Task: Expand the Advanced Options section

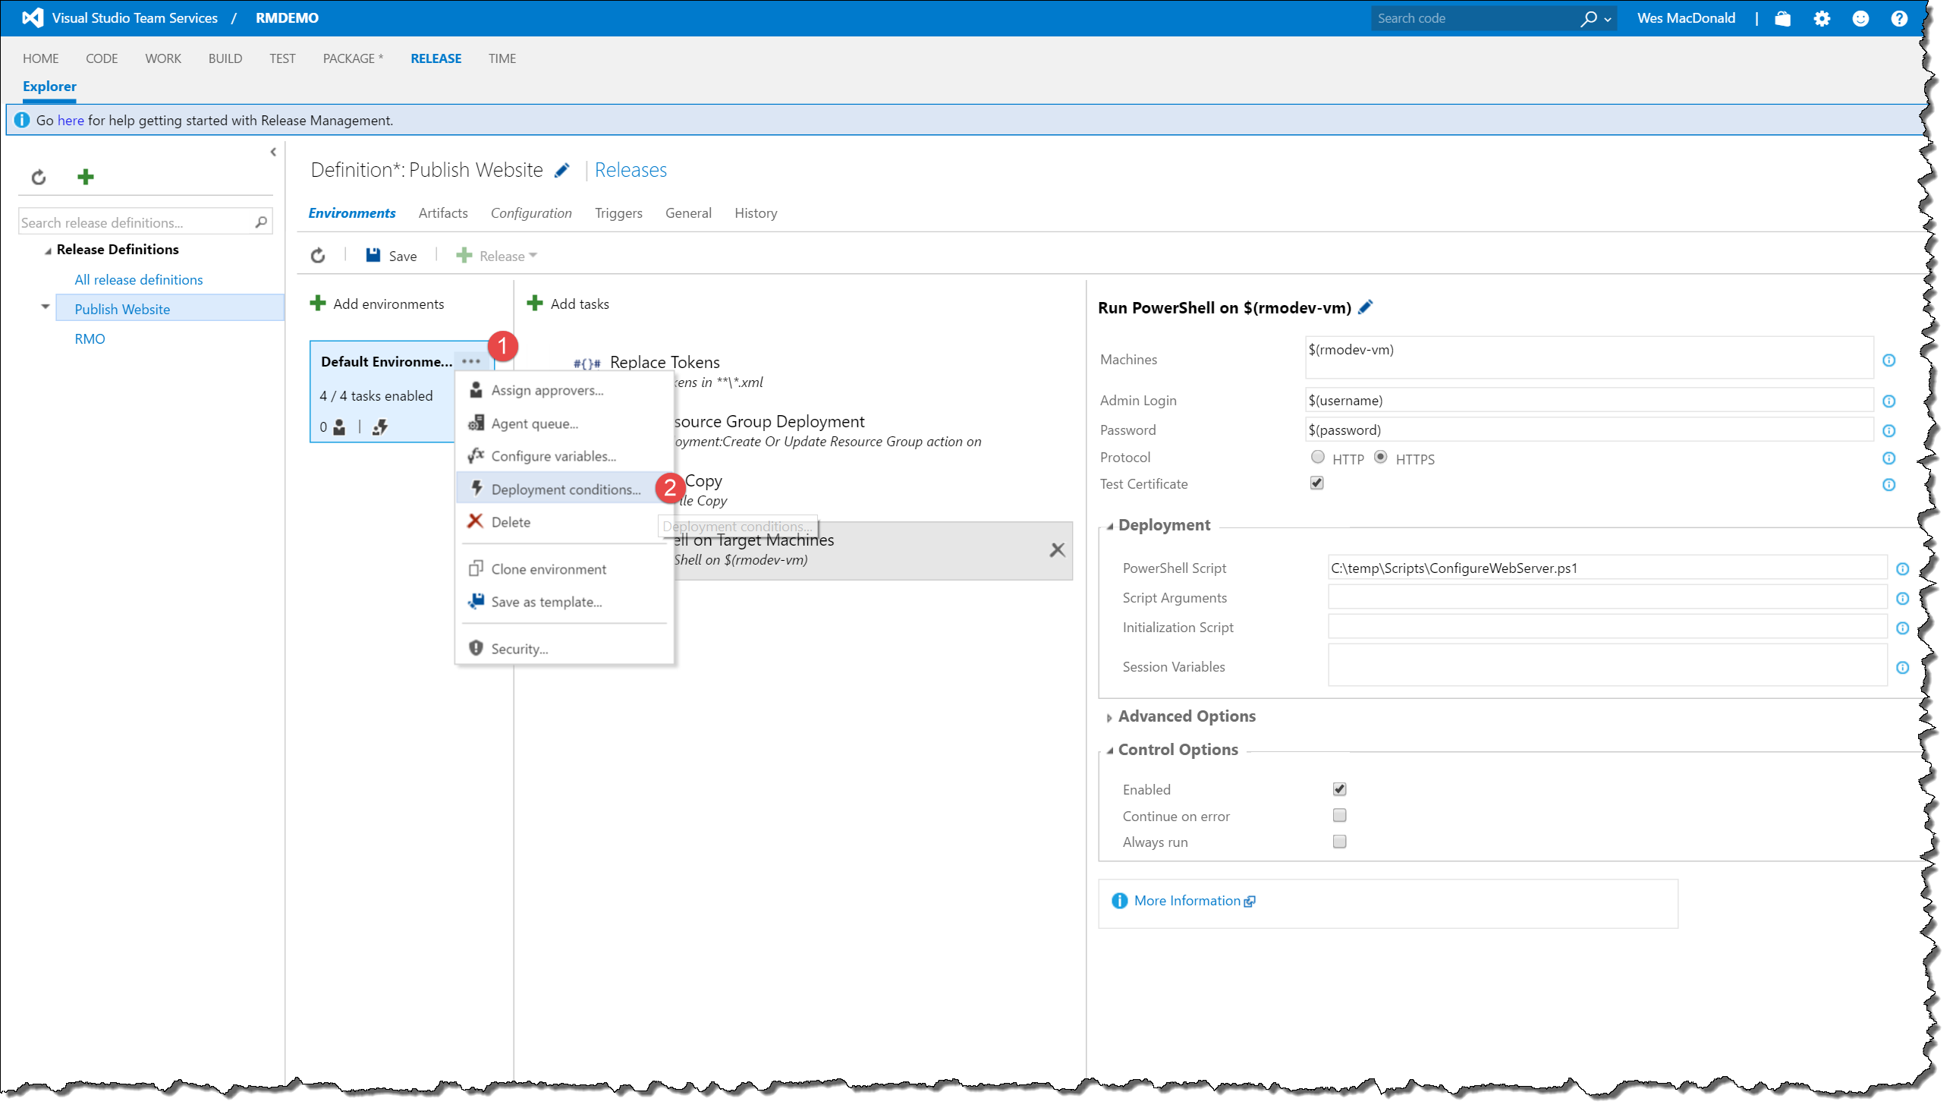Action: click(x=1185, y=716)
